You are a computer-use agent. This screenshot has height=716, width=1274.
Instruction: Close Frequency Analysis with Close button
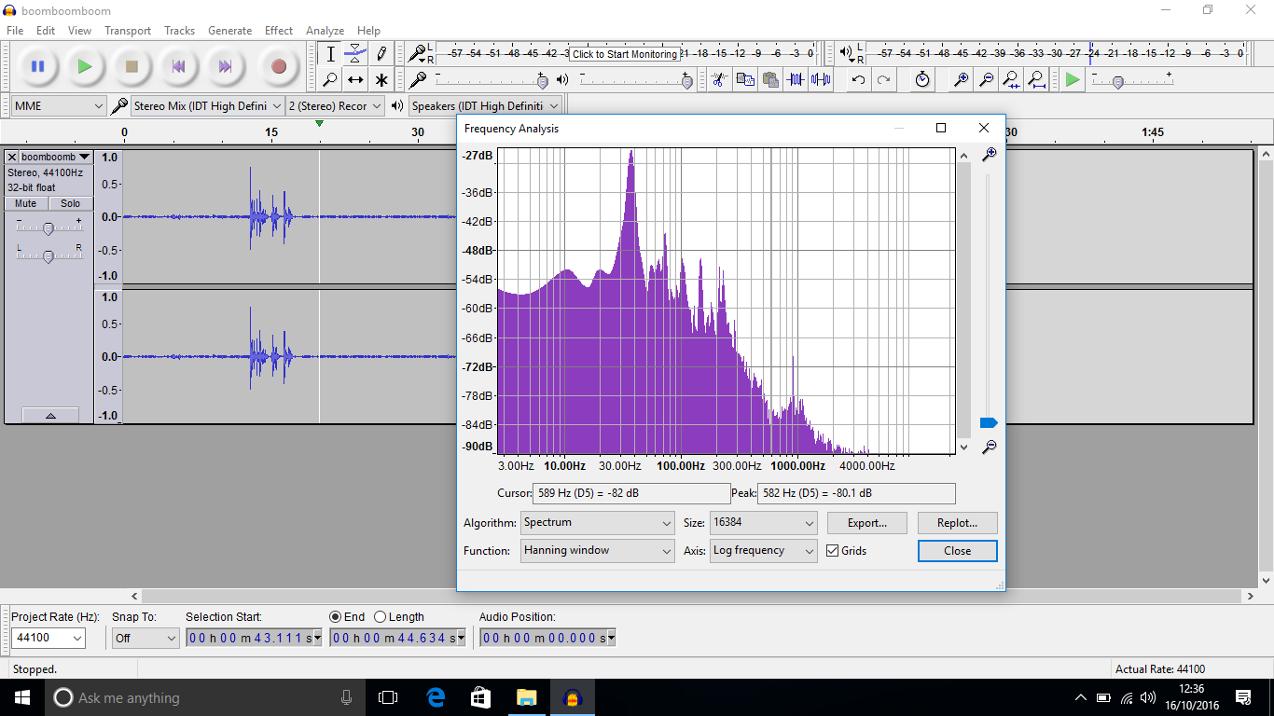pyautogui.click(x=958, y=551)
